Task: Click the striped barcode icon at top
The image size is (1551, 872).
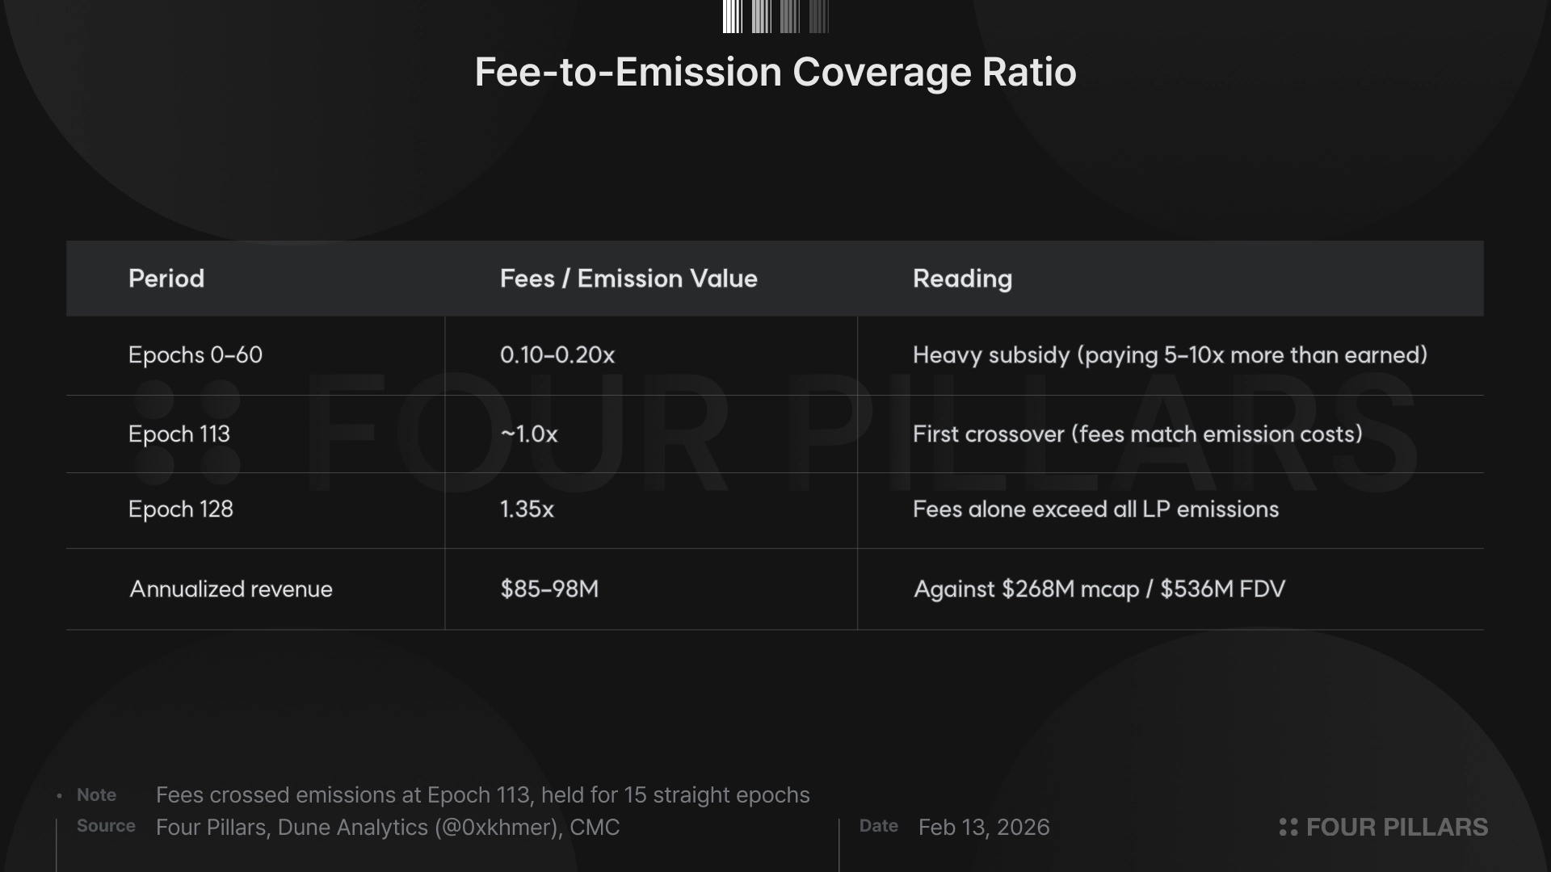Action: coord(775,16)
